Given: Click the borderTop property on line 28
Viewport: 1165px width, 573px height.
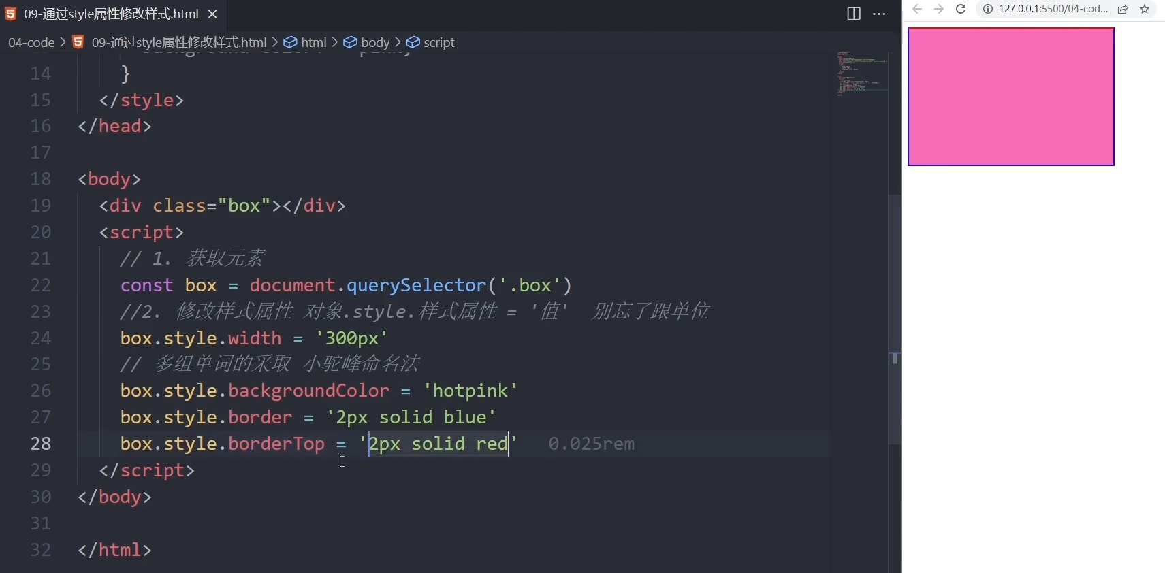Looking at the screenshot, I should 276,444.
